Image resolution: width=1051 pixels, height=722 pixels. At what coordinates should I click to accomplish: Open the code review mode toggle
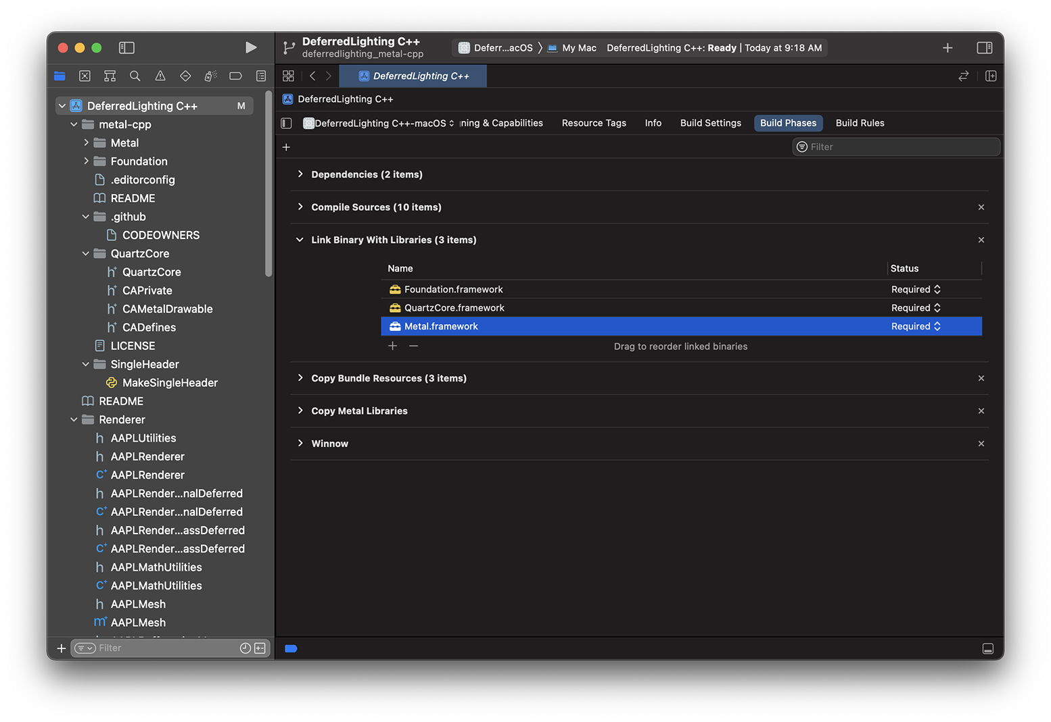[x=963, y=76]
